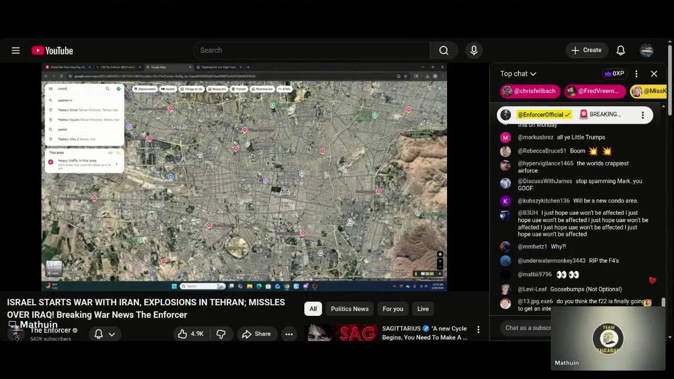The height and width of the screenshot is (379, 674).
Task: Click @mmhetz1 username in chat
Action: [532, 247]
